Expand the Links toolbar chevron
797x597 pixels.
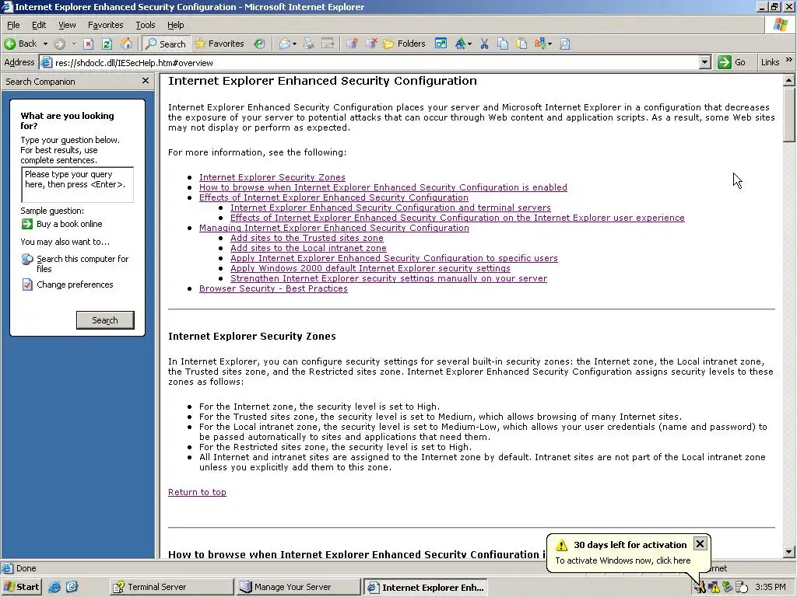pyautogui.click(x=789, y=60)
